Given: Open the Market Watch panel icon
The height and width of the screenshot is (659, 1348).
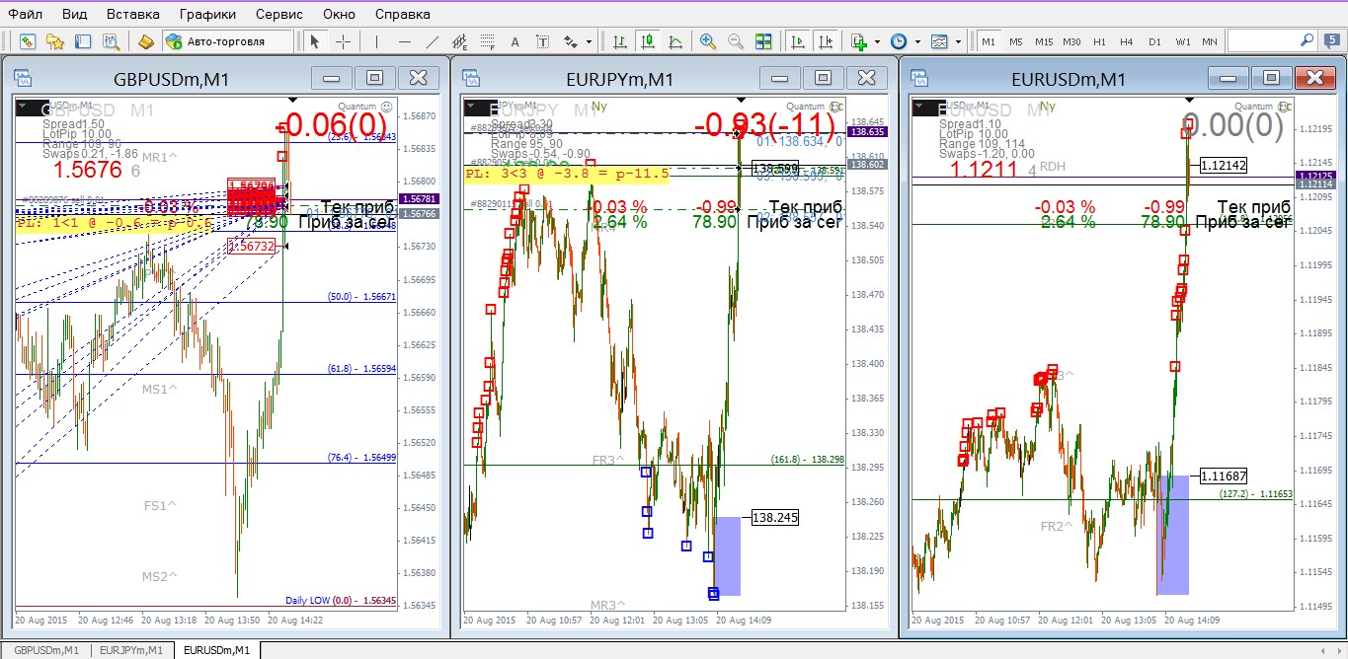Looking at the screenshot, I should [x=28, y=41].
